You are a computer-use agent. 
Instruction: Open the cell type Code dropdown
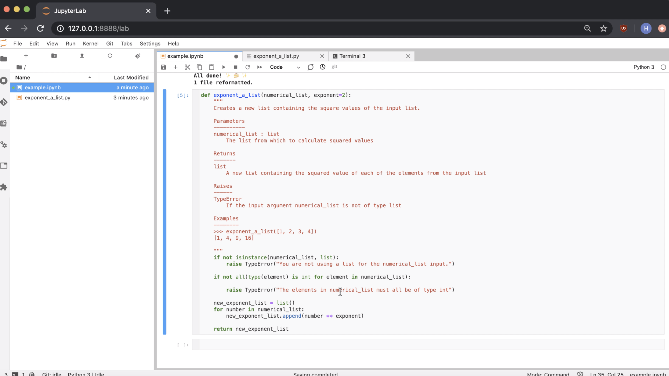pos(285,67)
